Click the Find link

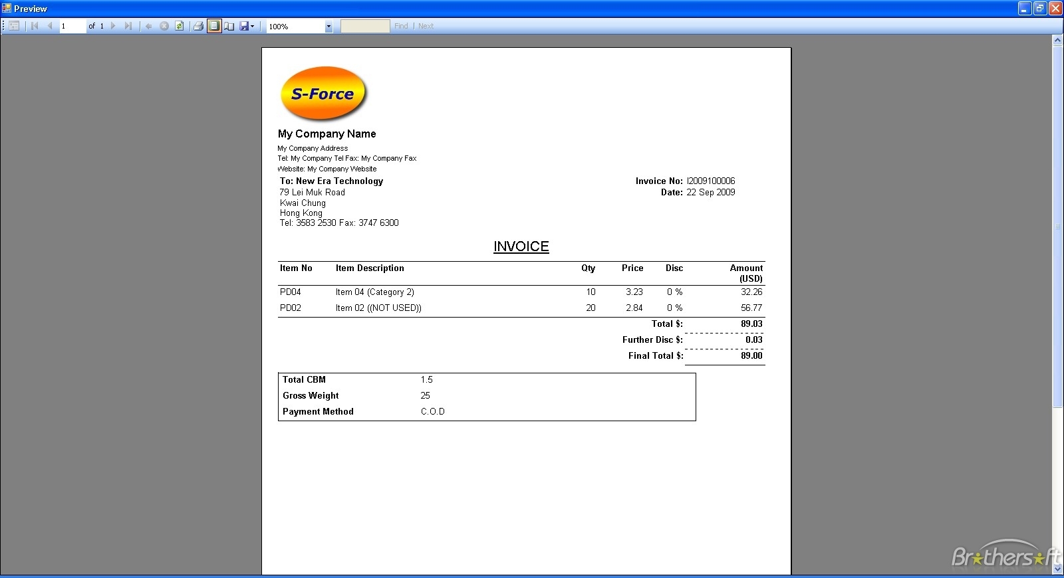[401, 26]
